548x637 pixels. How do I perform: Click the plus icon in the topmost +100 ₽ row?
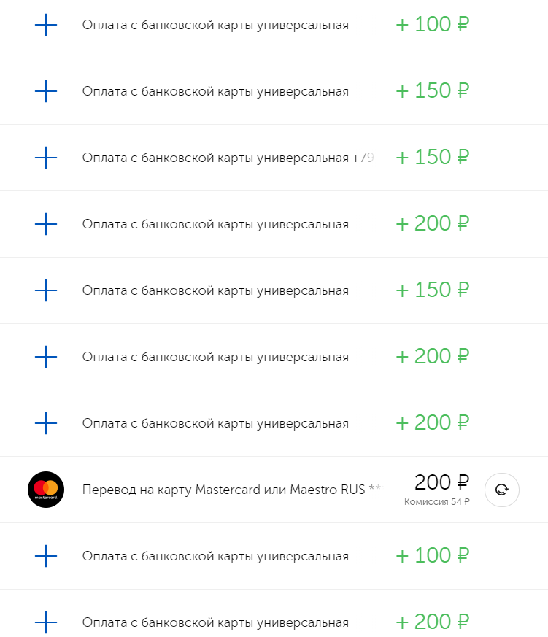point(46,26)
